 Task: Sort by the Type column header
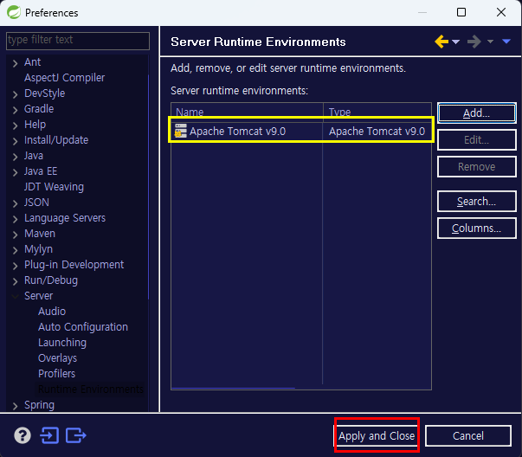click(x=377, y=111)
